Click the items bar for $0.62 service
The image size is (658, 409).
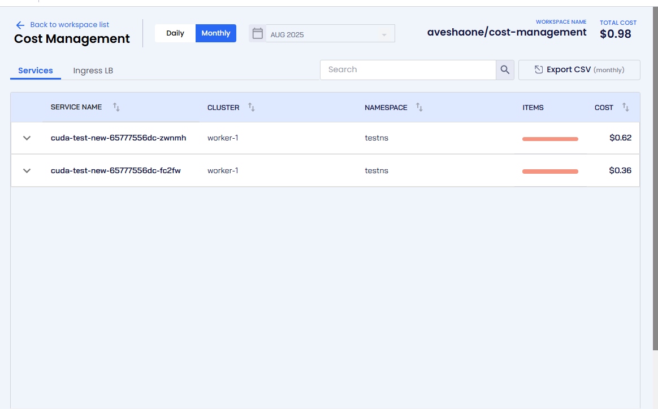pos(550,139)
